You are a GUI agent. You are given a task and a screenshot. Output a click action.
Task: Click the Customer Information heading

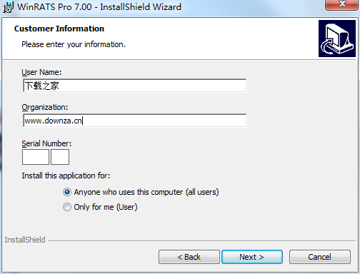[59, 29]
